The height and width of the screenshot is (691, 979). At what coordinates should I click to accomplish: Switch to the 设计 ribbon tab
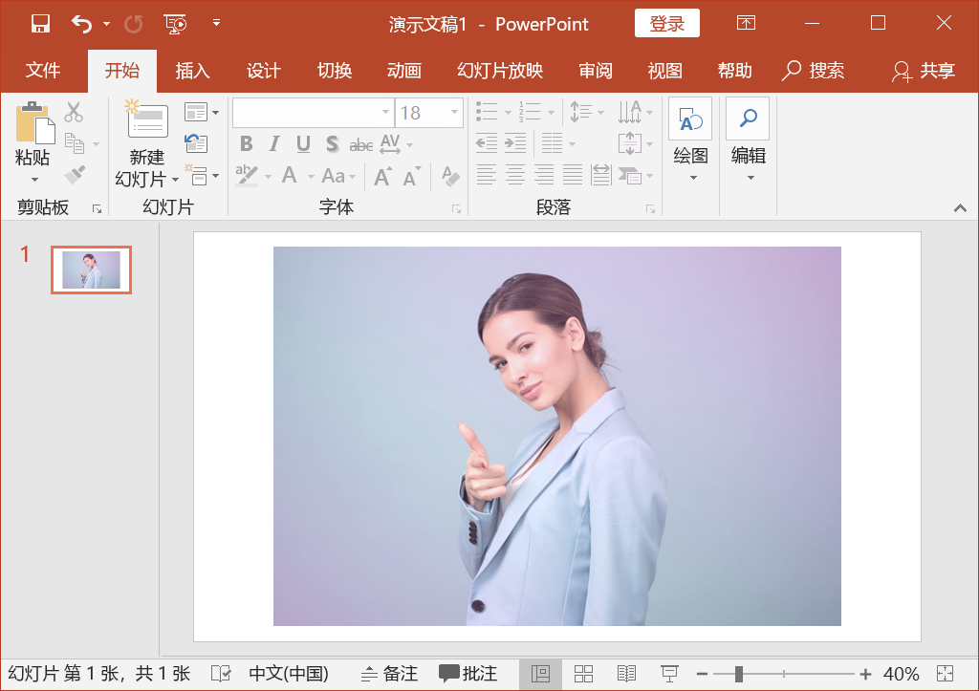point(263,71)
